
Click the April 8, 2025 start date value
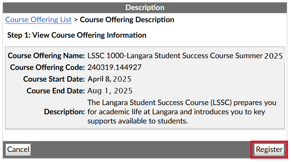[x=109, y=79]
